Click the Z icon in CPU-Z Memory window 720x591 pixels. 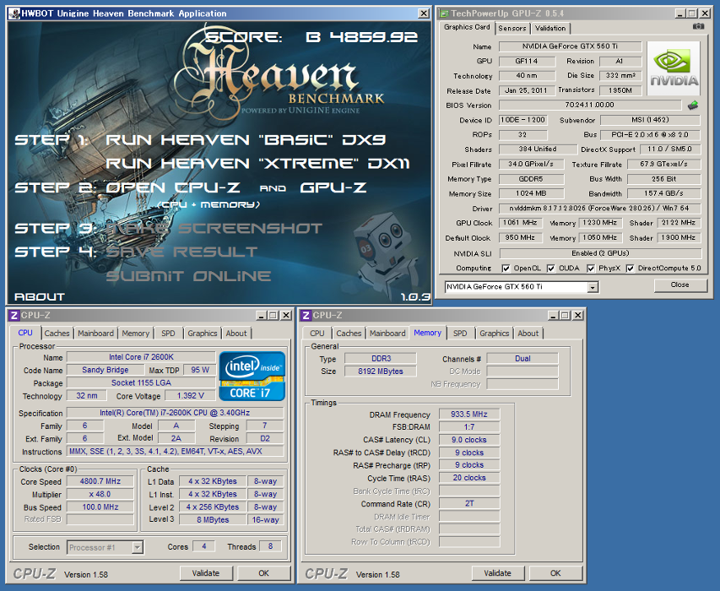pos(306,315)
